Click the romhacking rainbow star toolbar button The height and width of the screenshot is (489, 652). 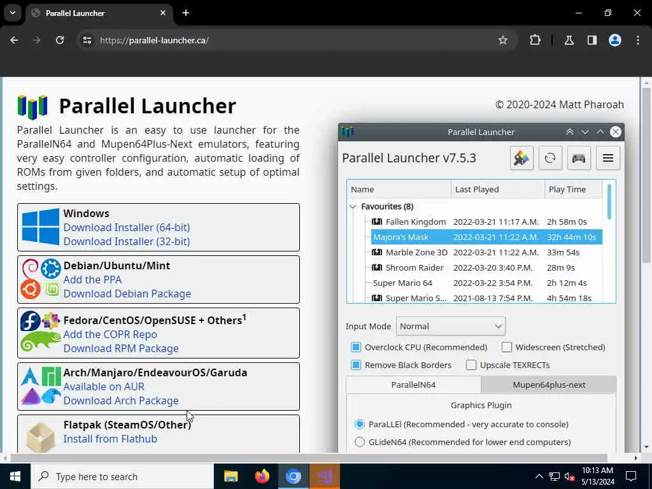click(521, 158)
